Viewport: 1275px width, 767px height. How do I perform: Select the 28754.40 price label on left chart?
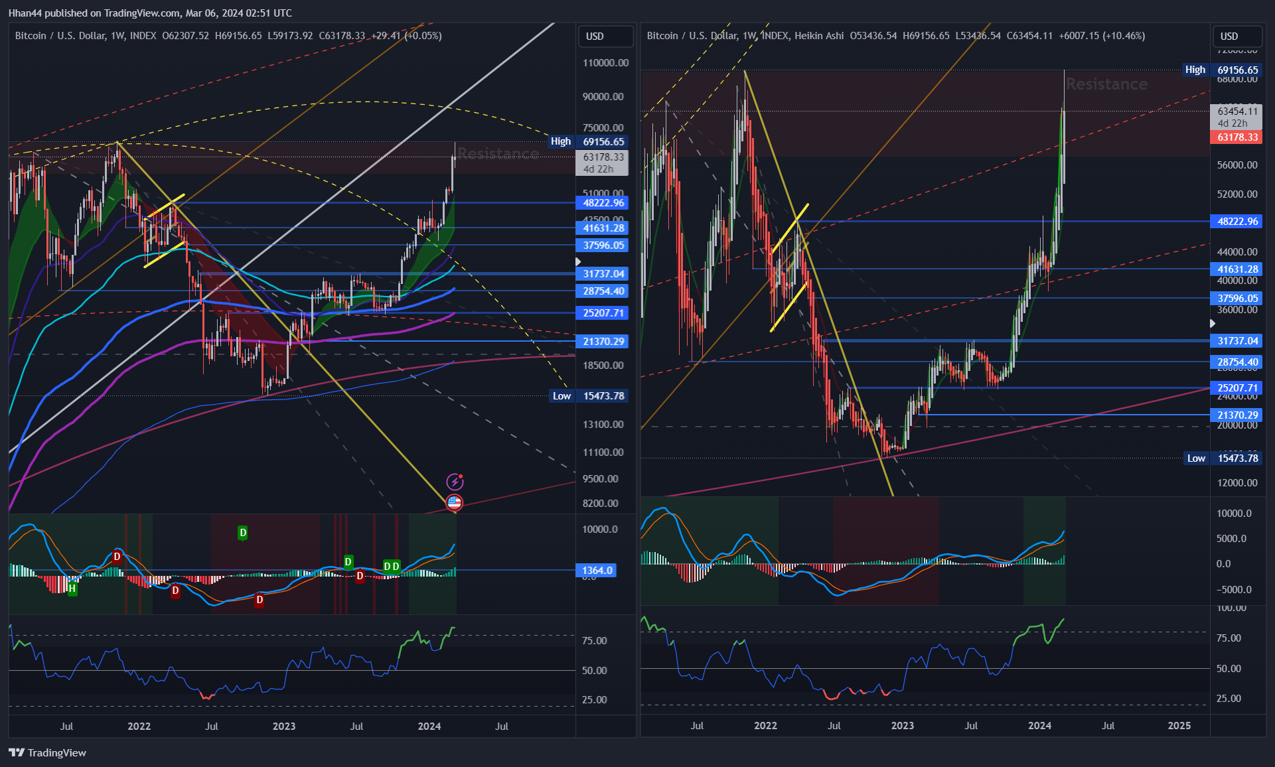[x=603, y=291]
